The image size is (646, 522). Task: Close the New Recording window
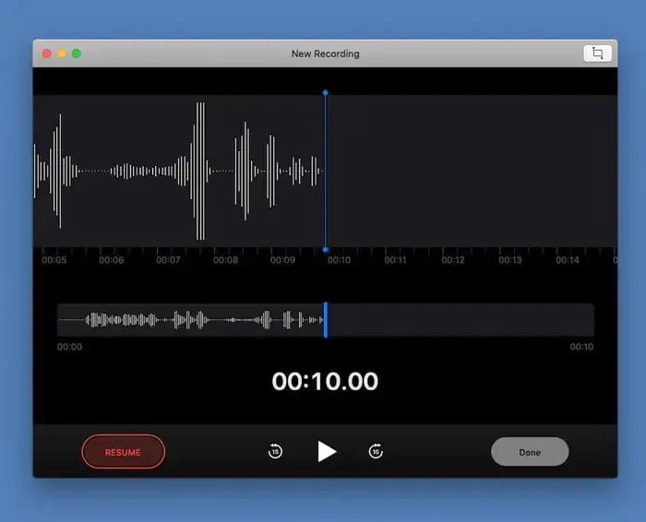(x=47, y=53)
